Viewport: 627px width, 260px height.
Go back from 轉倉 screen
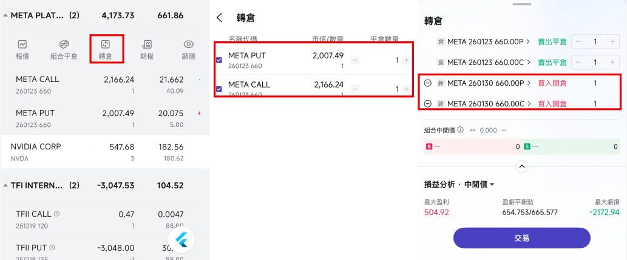pyautogui.click(x=219, y=18)
